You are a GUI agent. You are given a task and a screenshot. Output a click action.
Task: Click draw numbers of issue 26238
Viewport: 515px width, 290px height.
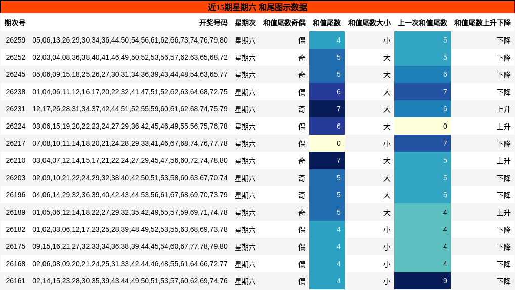(x=130, y=92)
